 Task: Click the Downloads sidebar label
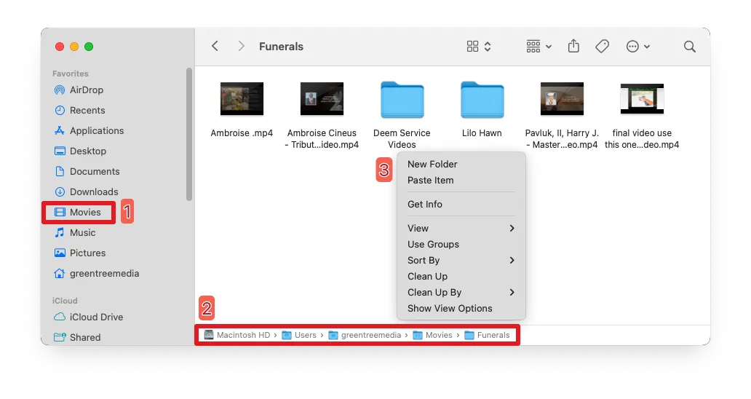click(x=94, y=191)
